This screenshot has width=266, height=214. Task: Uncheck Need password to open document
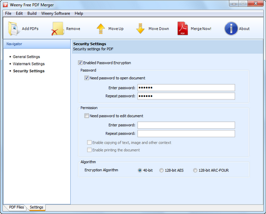pyautogui.click(x=86, y=78)
